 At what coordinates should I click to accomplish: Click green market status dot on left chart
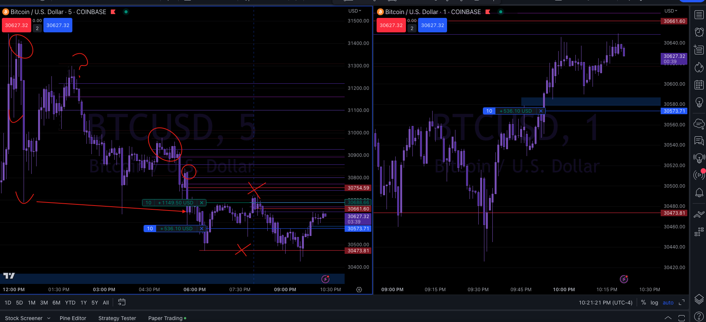tap(126, 12)
